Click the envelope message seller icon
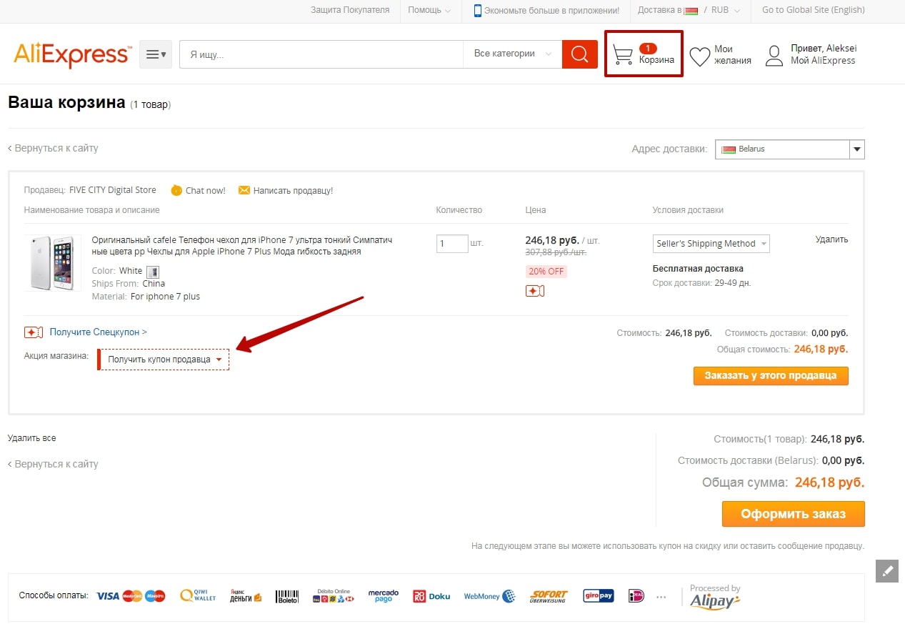The image size is (905, 629). (x=244, y=190)
